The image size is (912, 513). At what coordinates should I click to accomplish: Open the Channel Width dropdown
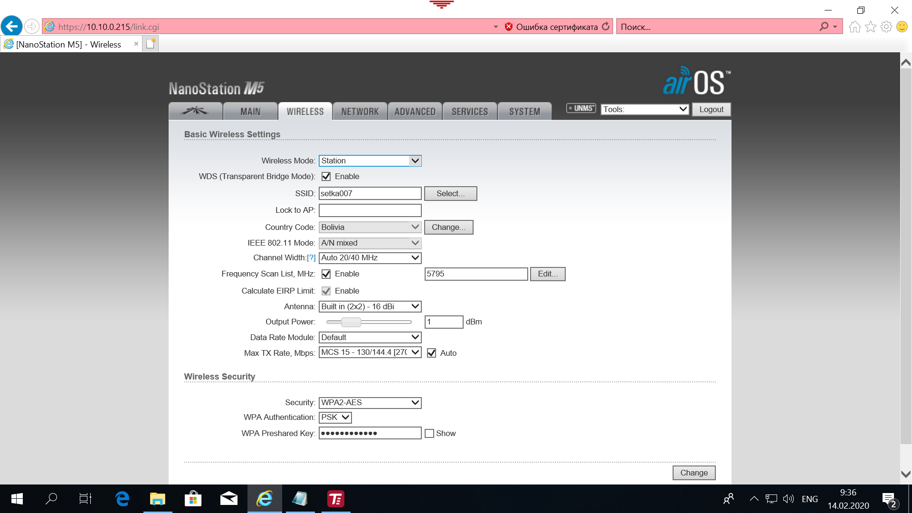click(x=370, y=257)
